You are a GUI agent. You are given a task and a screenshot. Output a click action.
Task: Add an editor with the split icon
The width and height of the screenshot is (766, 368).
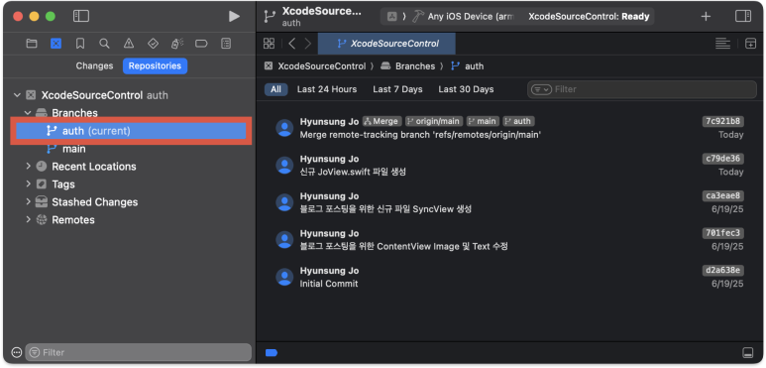click(x=750, y=44)
